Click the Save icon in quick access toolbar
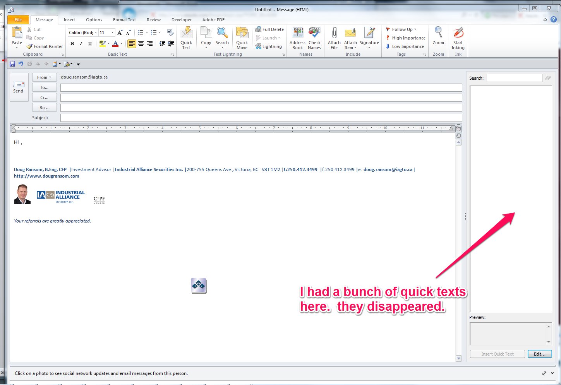561x385 pixels. pyautogui.click(x=12, y=64)
